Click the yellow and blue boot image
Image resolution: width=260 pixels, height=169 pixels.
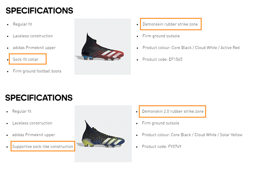coord(103,134)
